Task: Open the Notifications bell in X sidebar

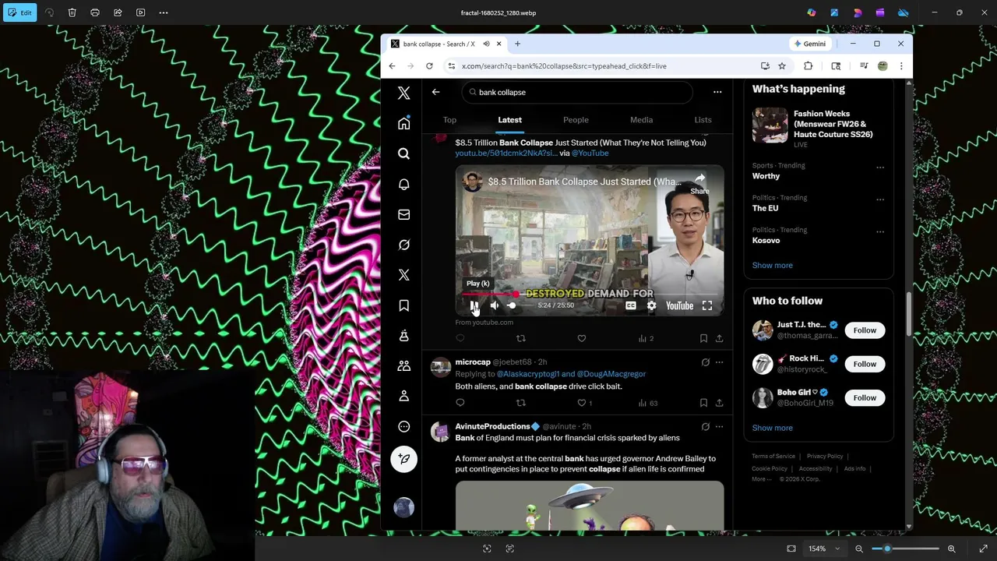Action: 403,184
